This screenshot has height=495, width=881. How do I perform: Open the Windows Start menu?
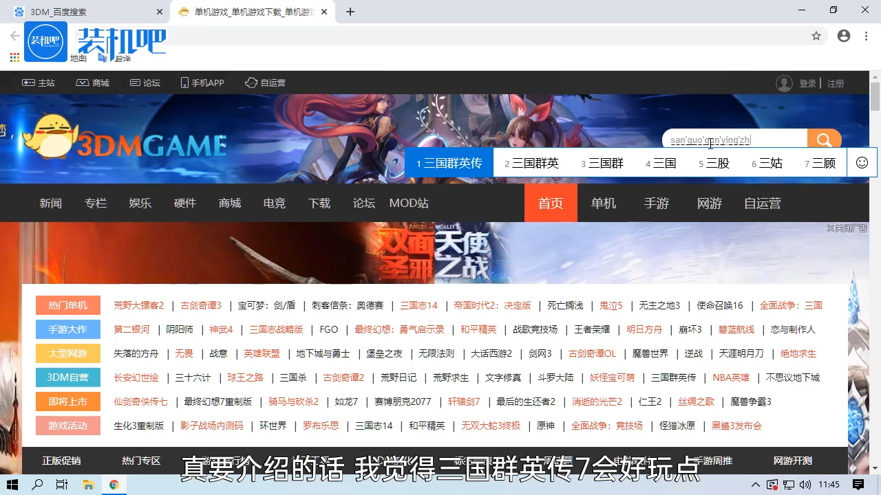[13, 485]
